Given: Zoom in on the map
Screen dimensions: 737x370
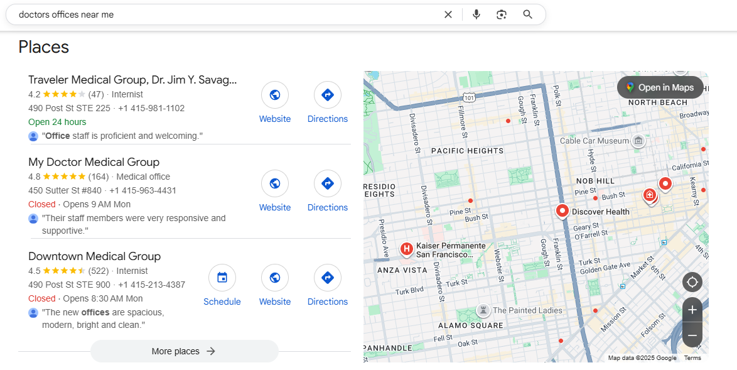Looking at the screenshot, I should pos(692,310).
